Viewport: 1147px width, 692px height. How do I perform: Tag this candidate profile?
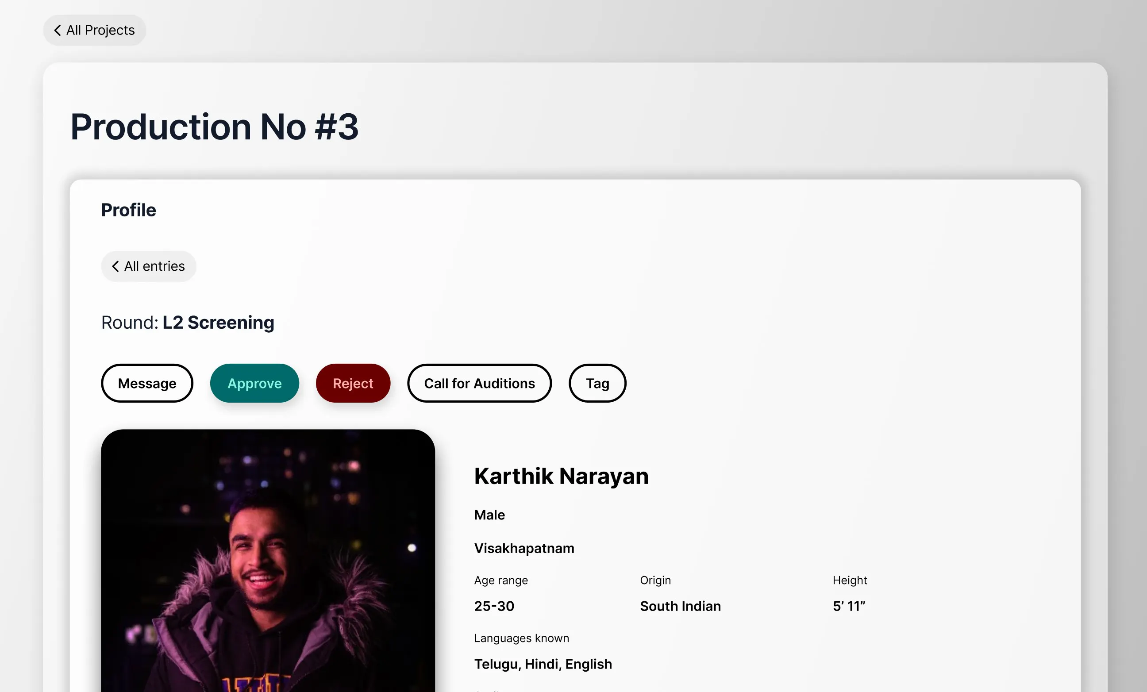click(598, 383)
